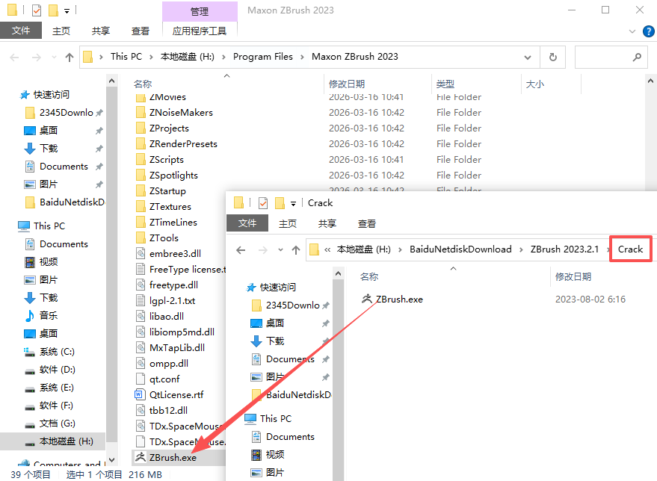The height and width of the screenshot is (481, 657).
Task: Open the quick access toolbar dropdown in the Crack window
Action: point(293,204)
